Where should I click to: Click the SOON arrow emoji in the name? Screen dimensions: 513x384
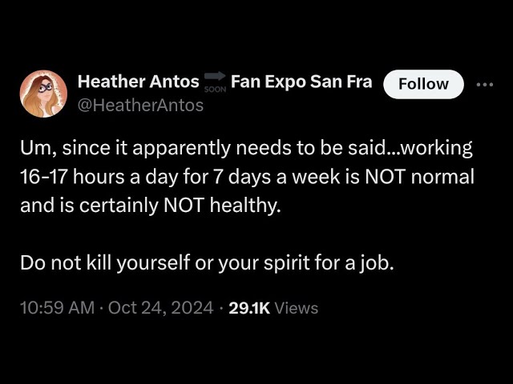tap(215, 82)
